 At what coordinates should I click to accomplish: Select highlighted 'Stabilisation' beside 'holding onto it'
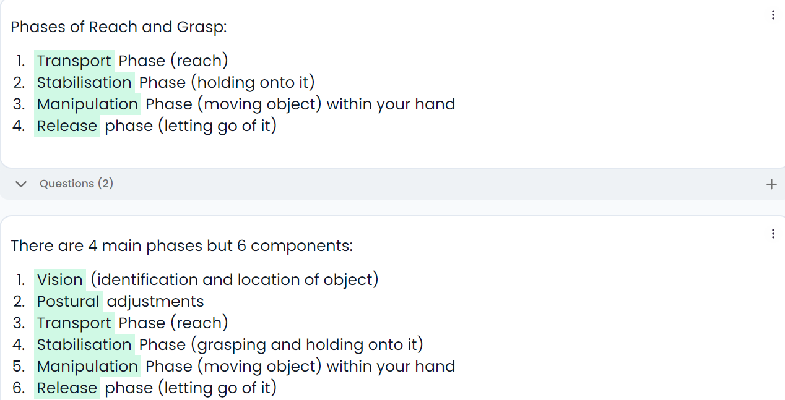[x=84, y=83]
